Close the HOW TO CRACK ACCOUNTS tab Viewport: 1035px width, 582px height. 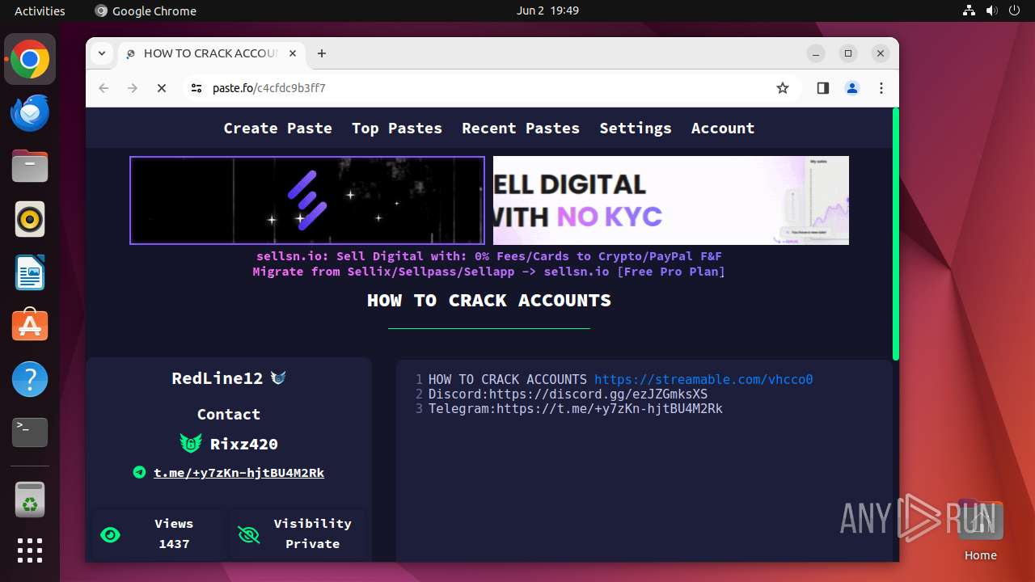pos(293,53)
